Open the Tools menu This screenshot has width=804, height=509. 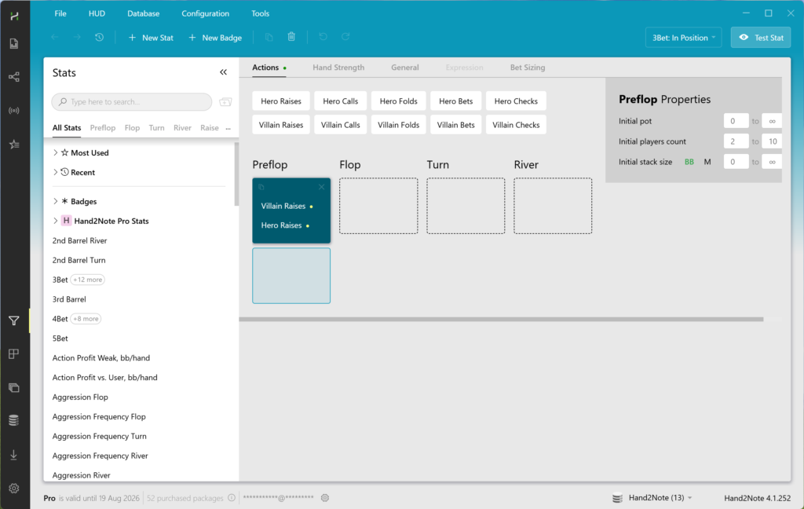point(260,13)
